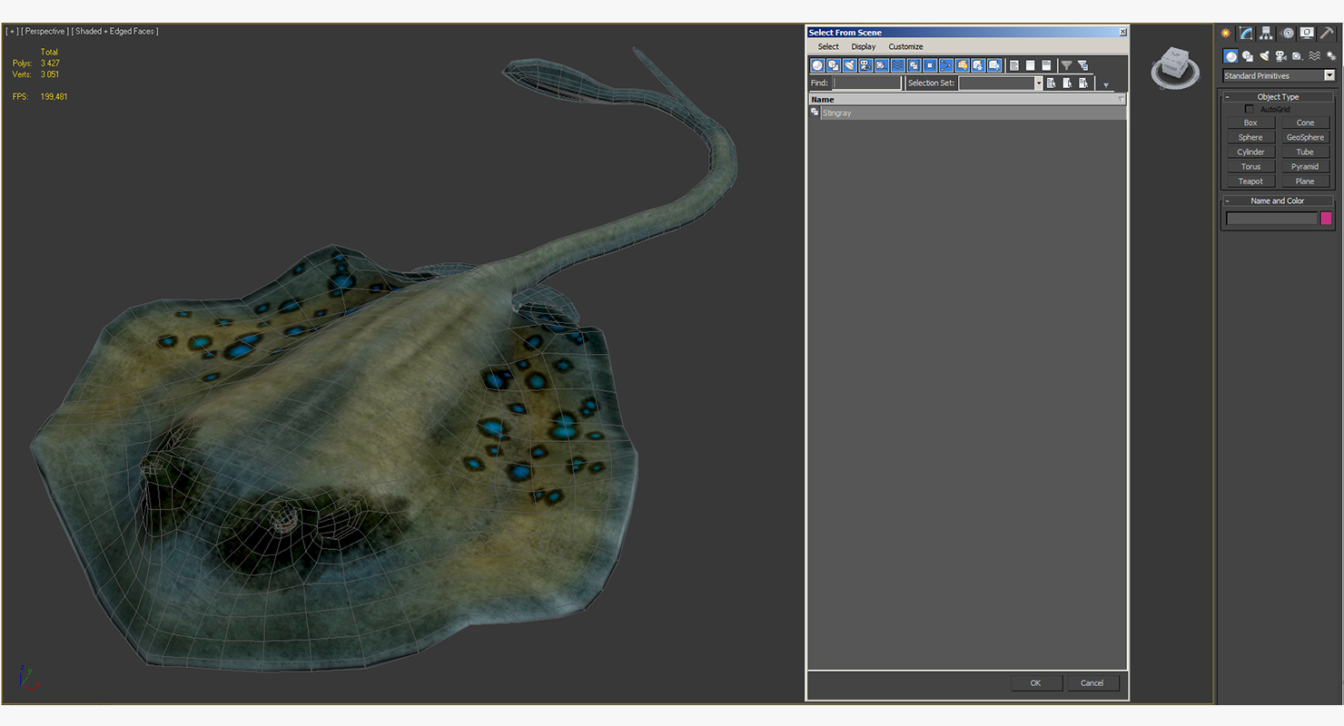Open the toolbar options arrow beside selection-set icons

1106,85
